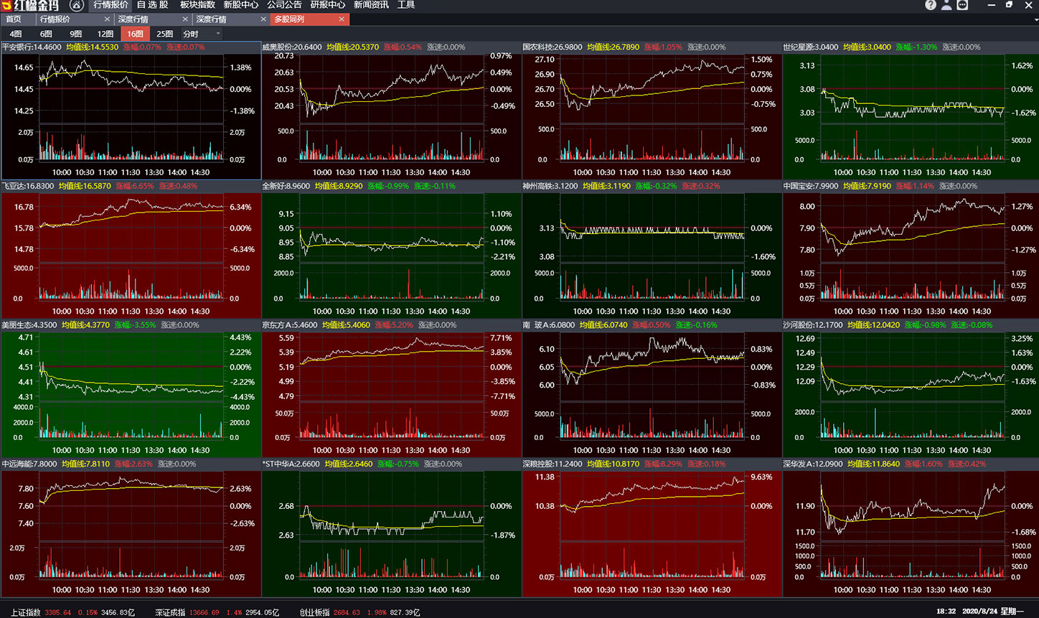Open the home icon next to the logo
The height and width of the screenshot is (618, 1039).
pyautogui.click(x=77, y=5)
